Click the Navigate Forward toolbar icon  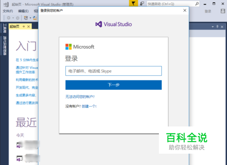pos(18,18)
